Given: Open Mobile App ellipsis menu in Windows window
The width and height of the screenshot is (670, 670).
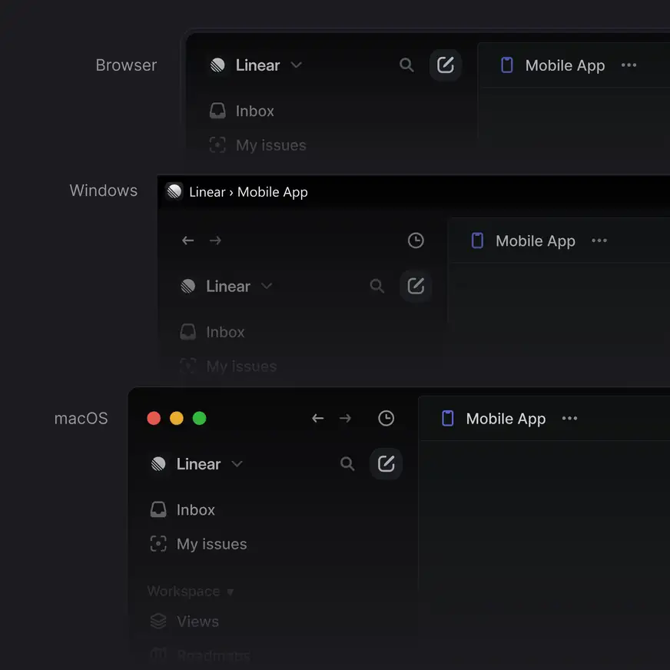Looking at the screenshot, I should click(x=599, y=240).
